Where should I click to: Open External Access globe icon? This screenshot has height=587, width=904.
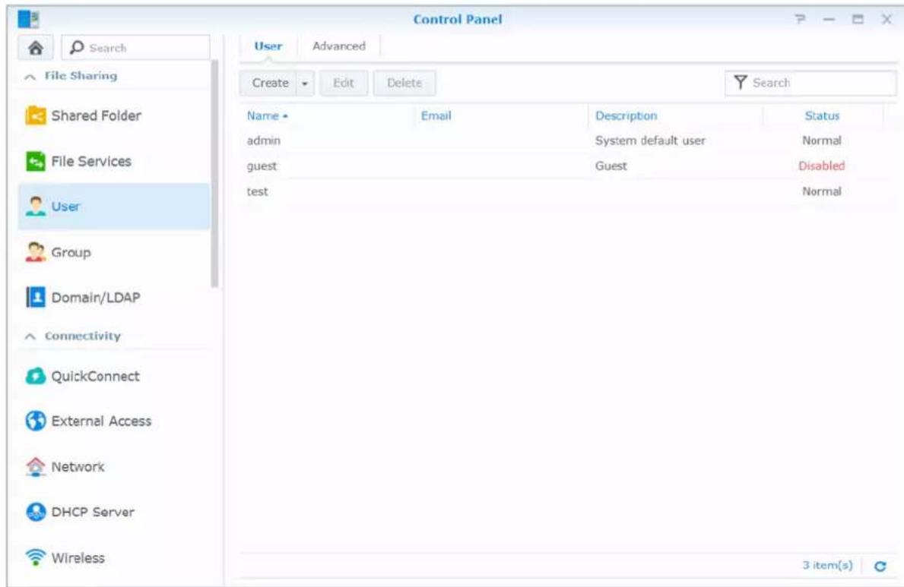click(35, 421)
